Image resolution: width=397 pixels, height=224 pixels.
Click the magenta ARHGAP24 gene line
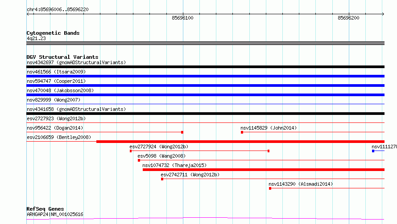coord(205,219)
